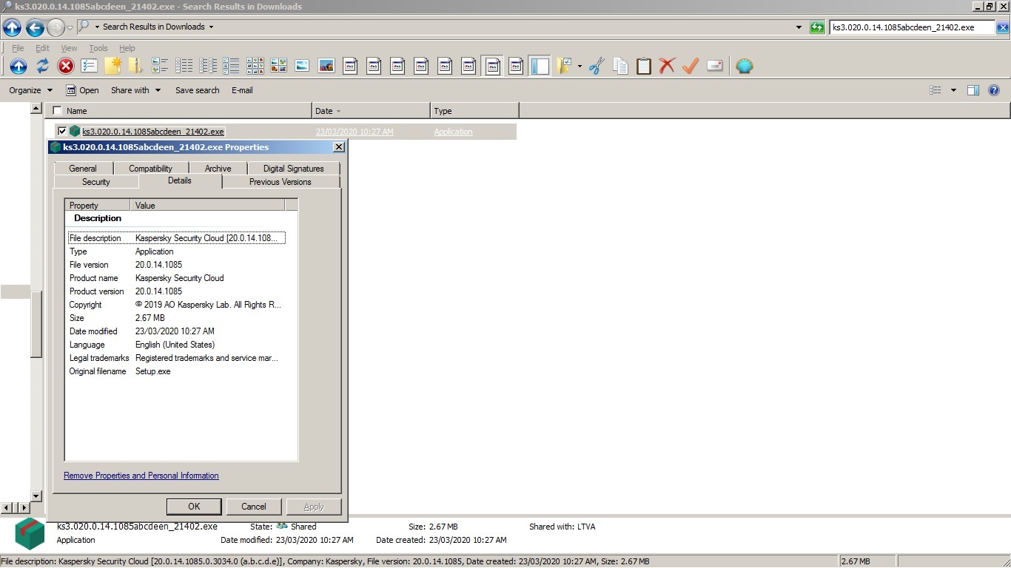Viewport: 1011px width, 568px height.
Task: Open the File menu
Action: pos(18,48)
